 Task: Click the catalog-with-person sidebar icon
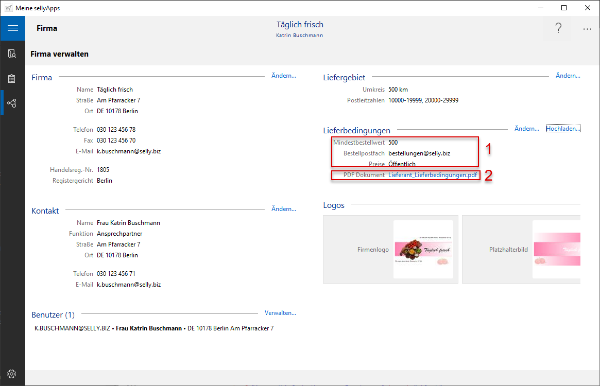(x=12, y=54)
